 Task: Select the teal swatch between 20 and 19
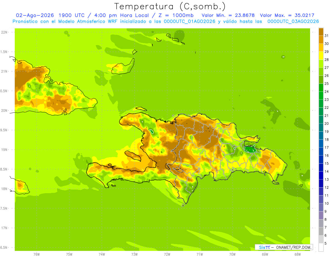click(321, 127)
